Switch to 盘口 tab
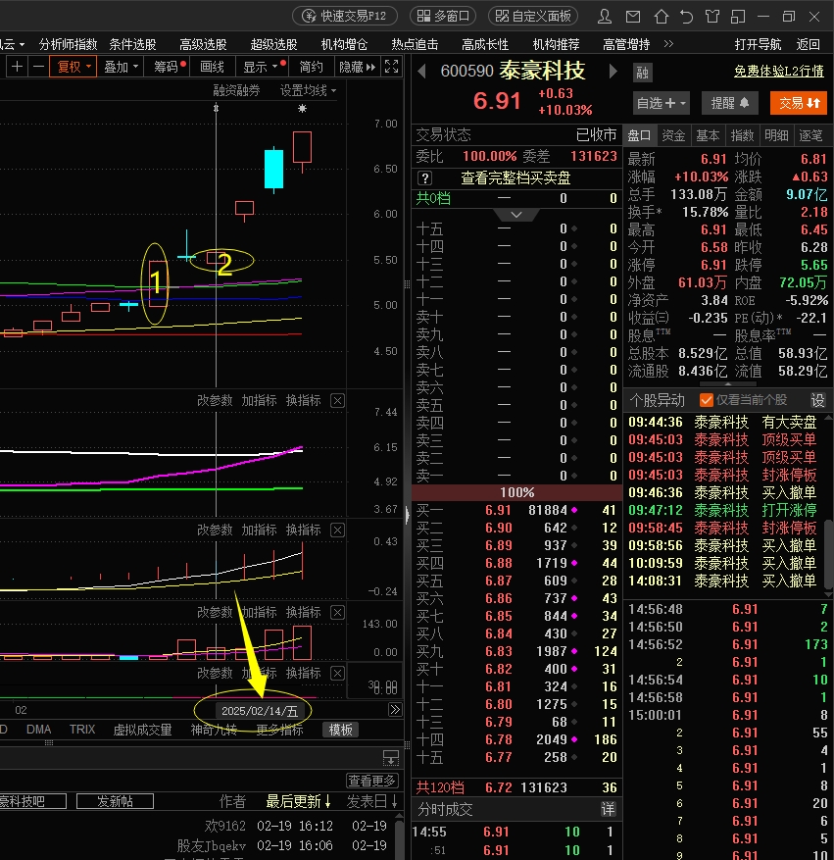This screenshot has width=834, height=860. pyautogui.click(x=639, y=135)
